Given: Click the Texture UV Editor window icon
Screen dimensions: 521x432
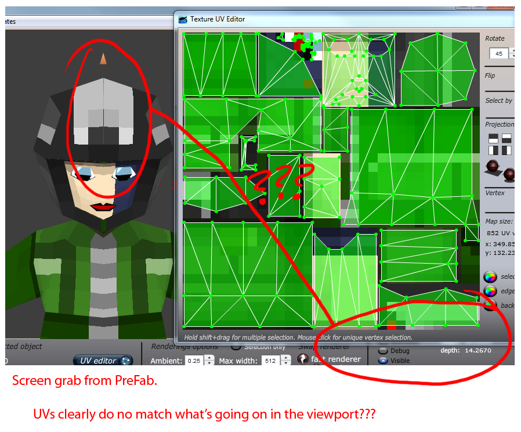Looking at the screenshot, I should 183,19.
